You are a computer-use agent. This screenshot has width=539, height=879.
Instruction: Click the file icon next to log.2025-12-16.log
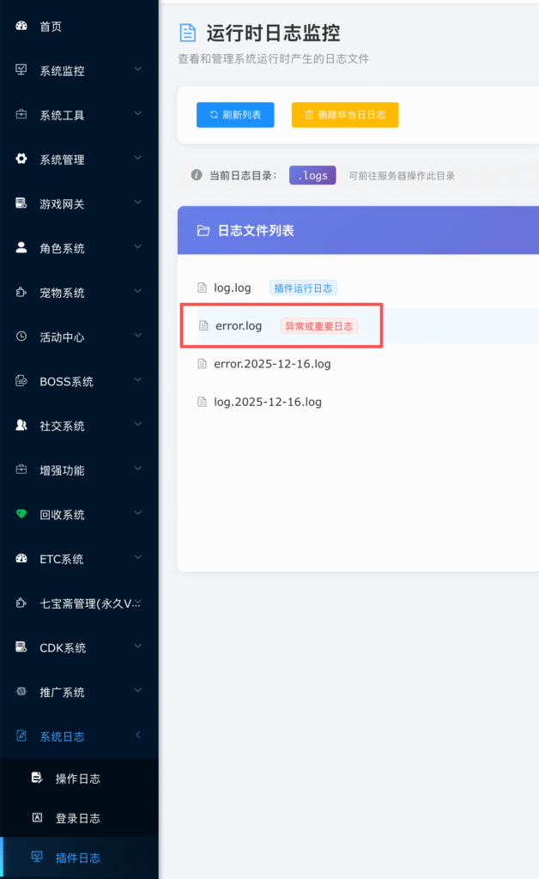pos(202,402)
